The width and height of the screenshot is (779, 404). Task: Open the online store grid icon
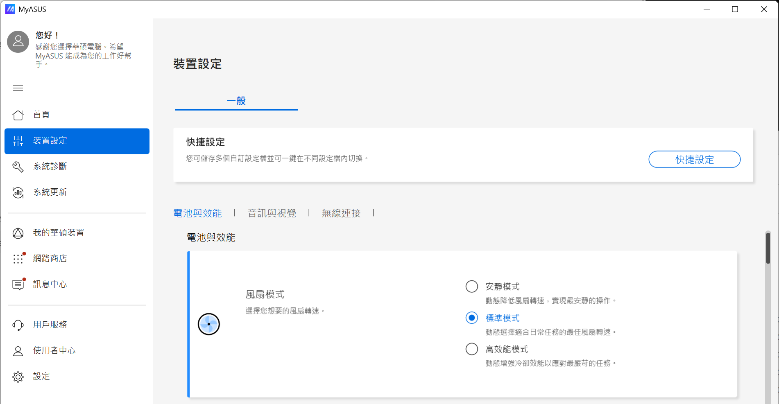coord(18,259)
